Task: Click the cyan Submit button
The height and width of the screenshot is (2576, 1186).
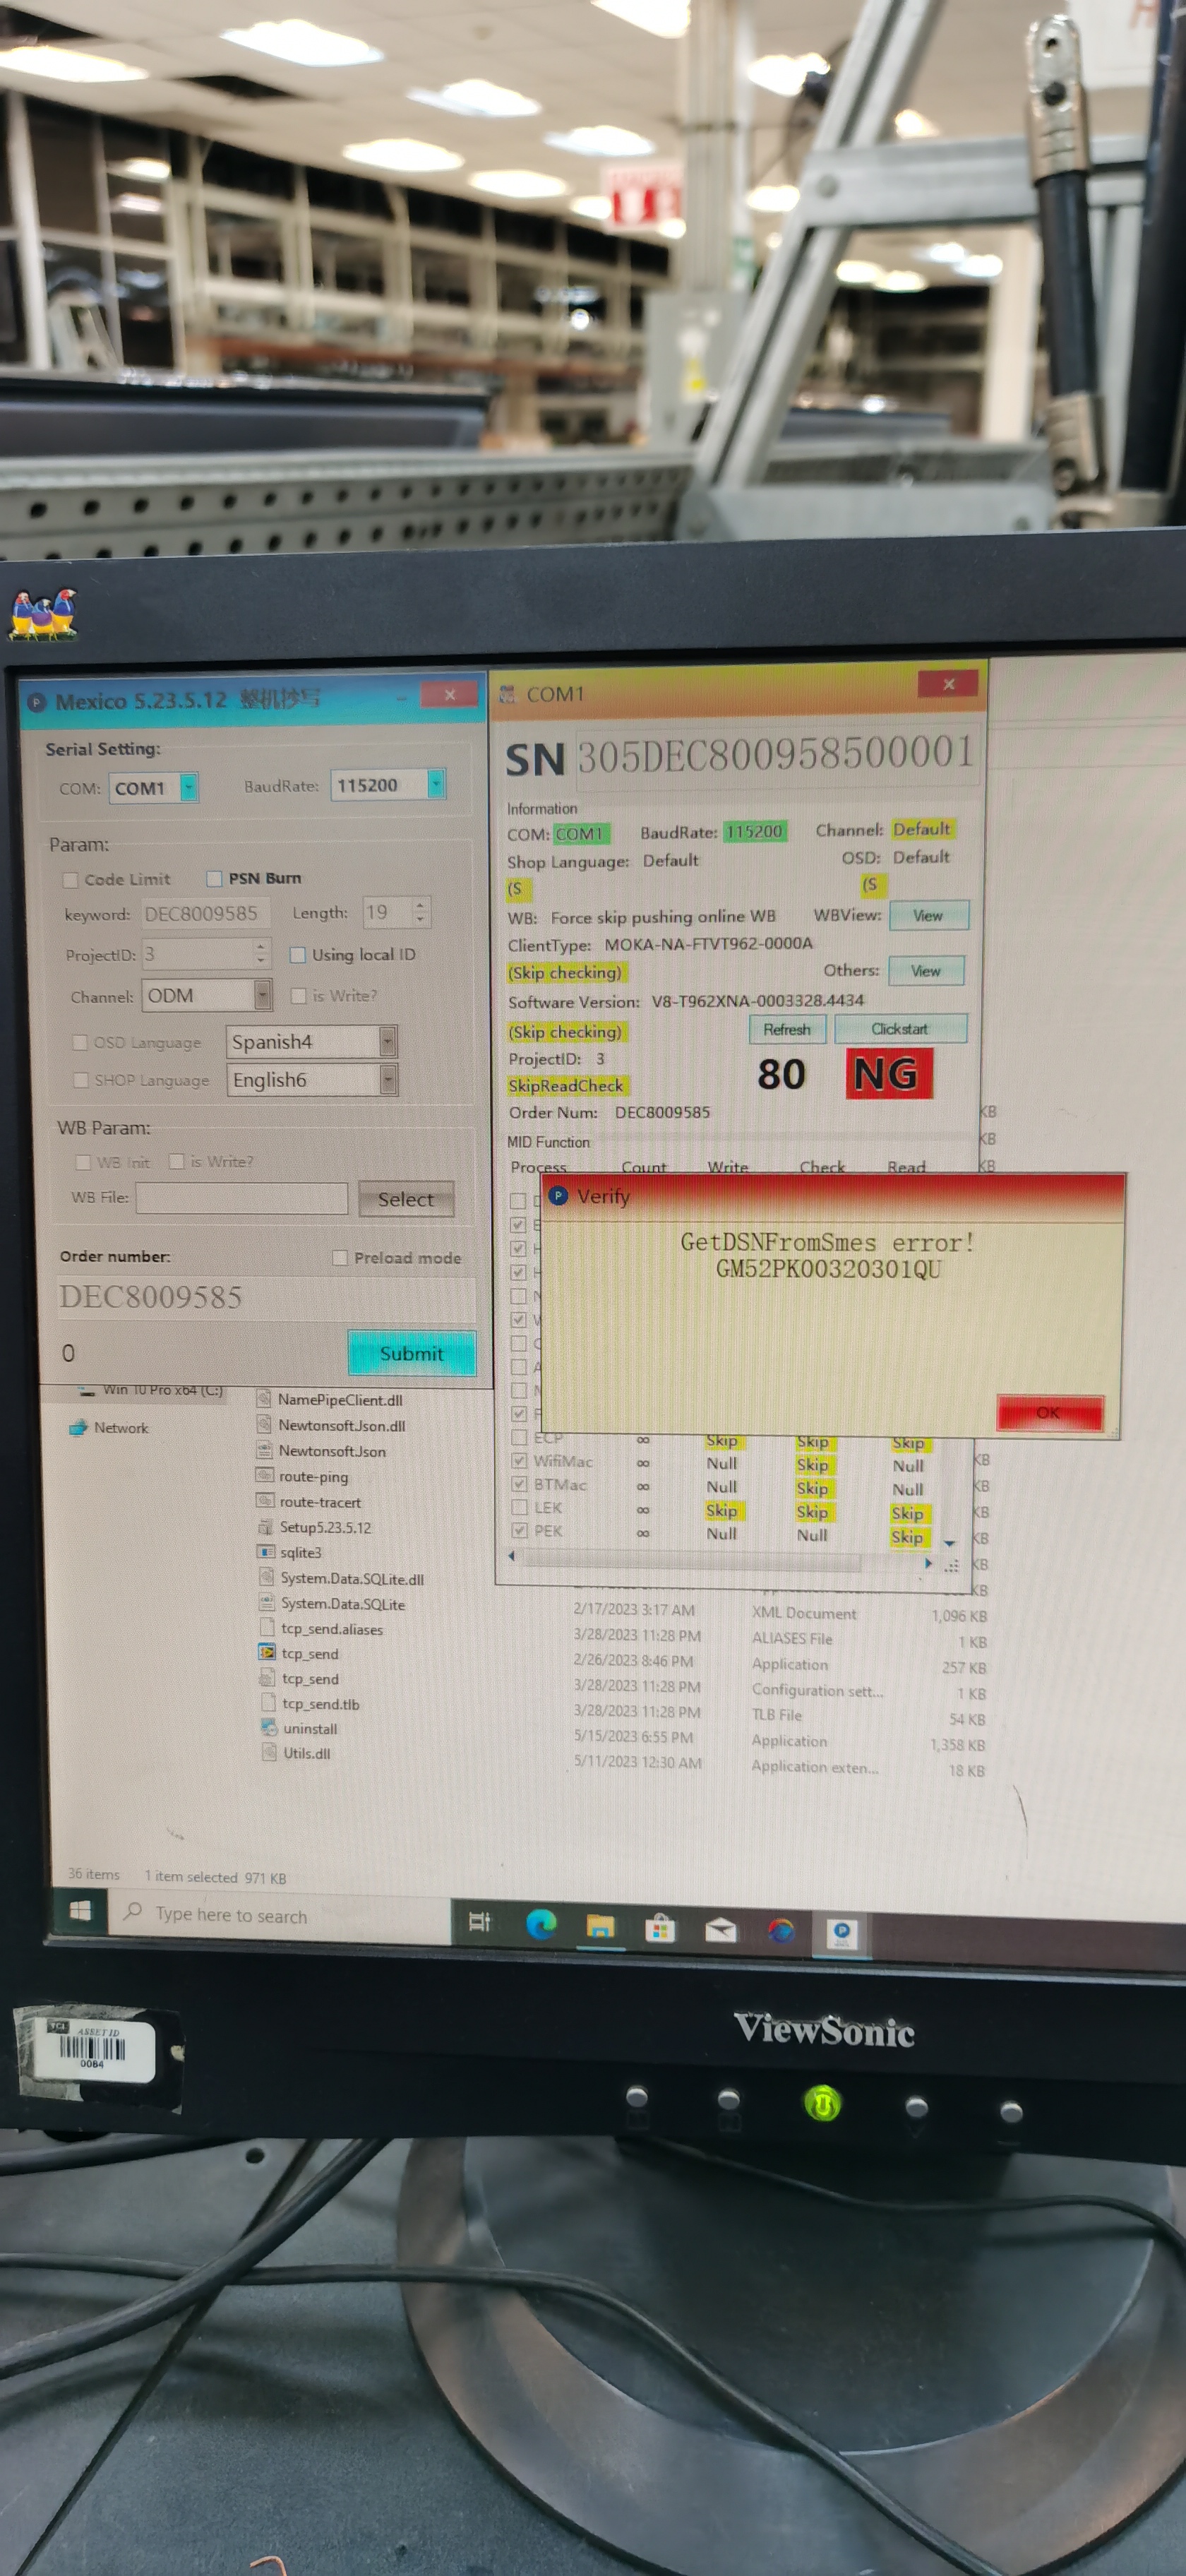Action: (412, 1353)
